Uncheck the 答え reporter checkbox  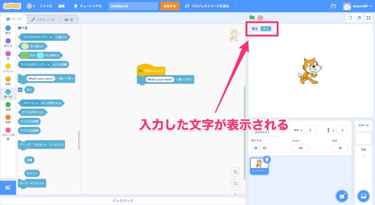click(20, 89)
